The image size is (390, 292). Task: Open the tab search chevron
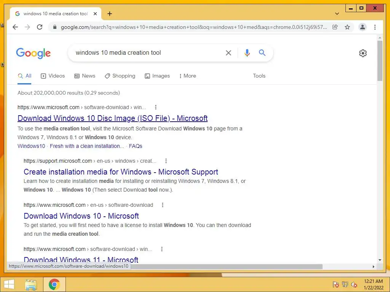click(337, 14)
